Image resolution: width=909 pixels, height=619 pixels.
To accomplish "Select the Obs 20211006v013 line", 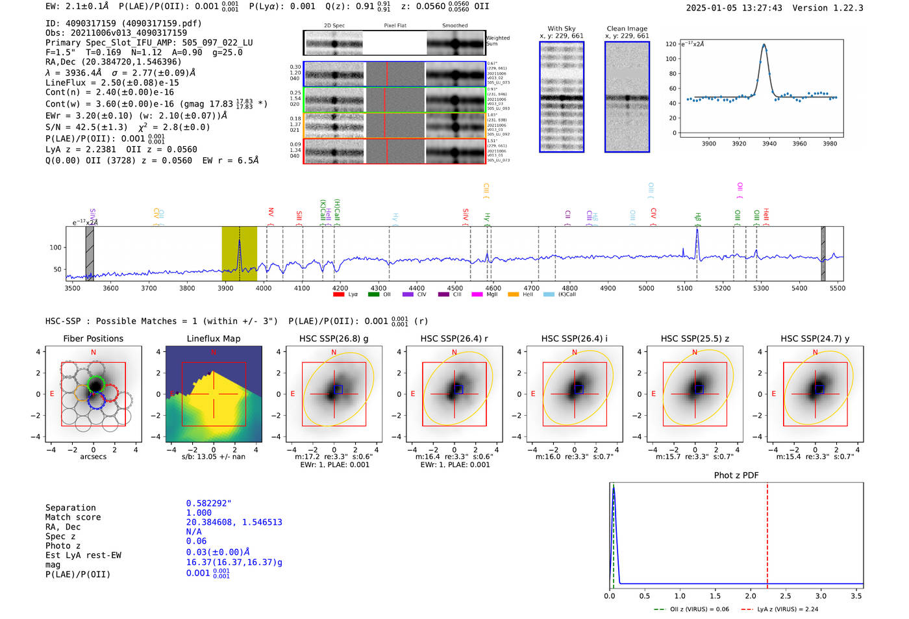I will [x=116, y=33].
